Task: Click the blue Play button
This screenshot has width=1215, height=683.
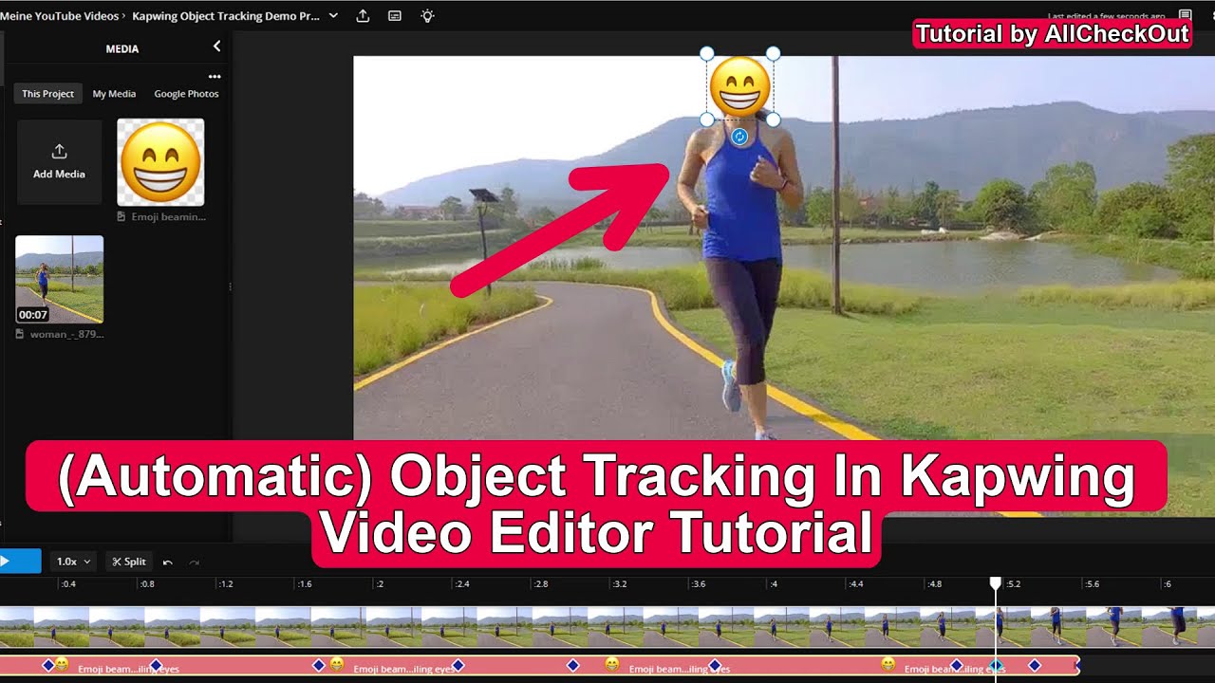Action: [20, 561]
